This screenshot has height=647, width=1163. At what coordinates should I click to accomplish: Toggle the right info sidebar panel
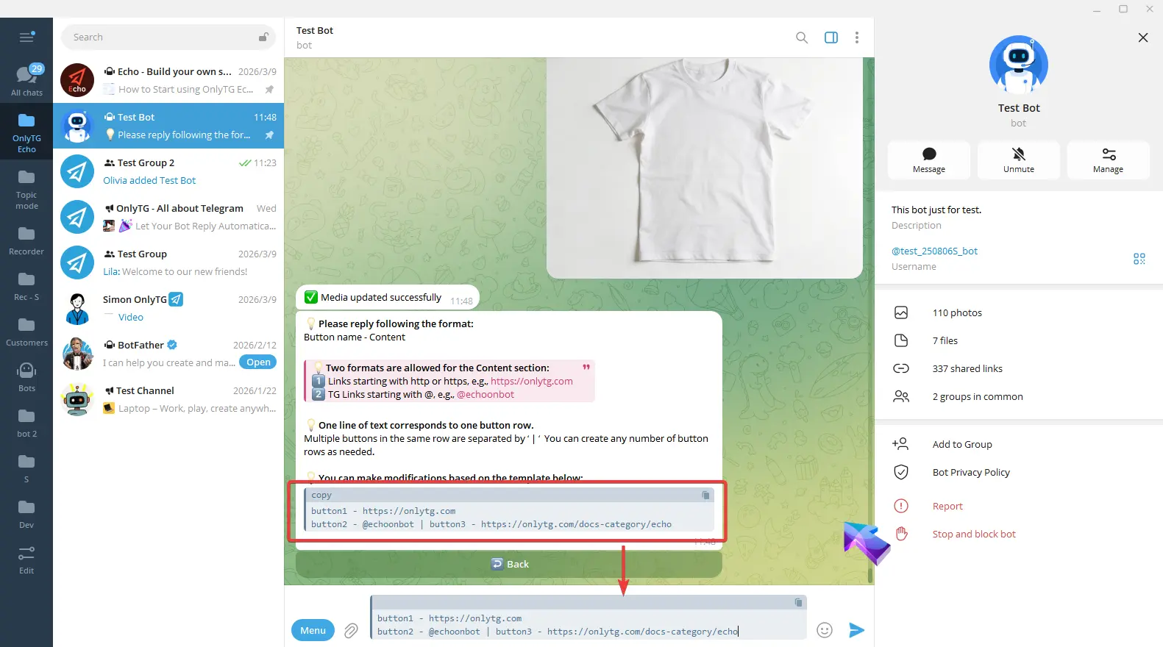pyautogui.click(x=831, y=37)
